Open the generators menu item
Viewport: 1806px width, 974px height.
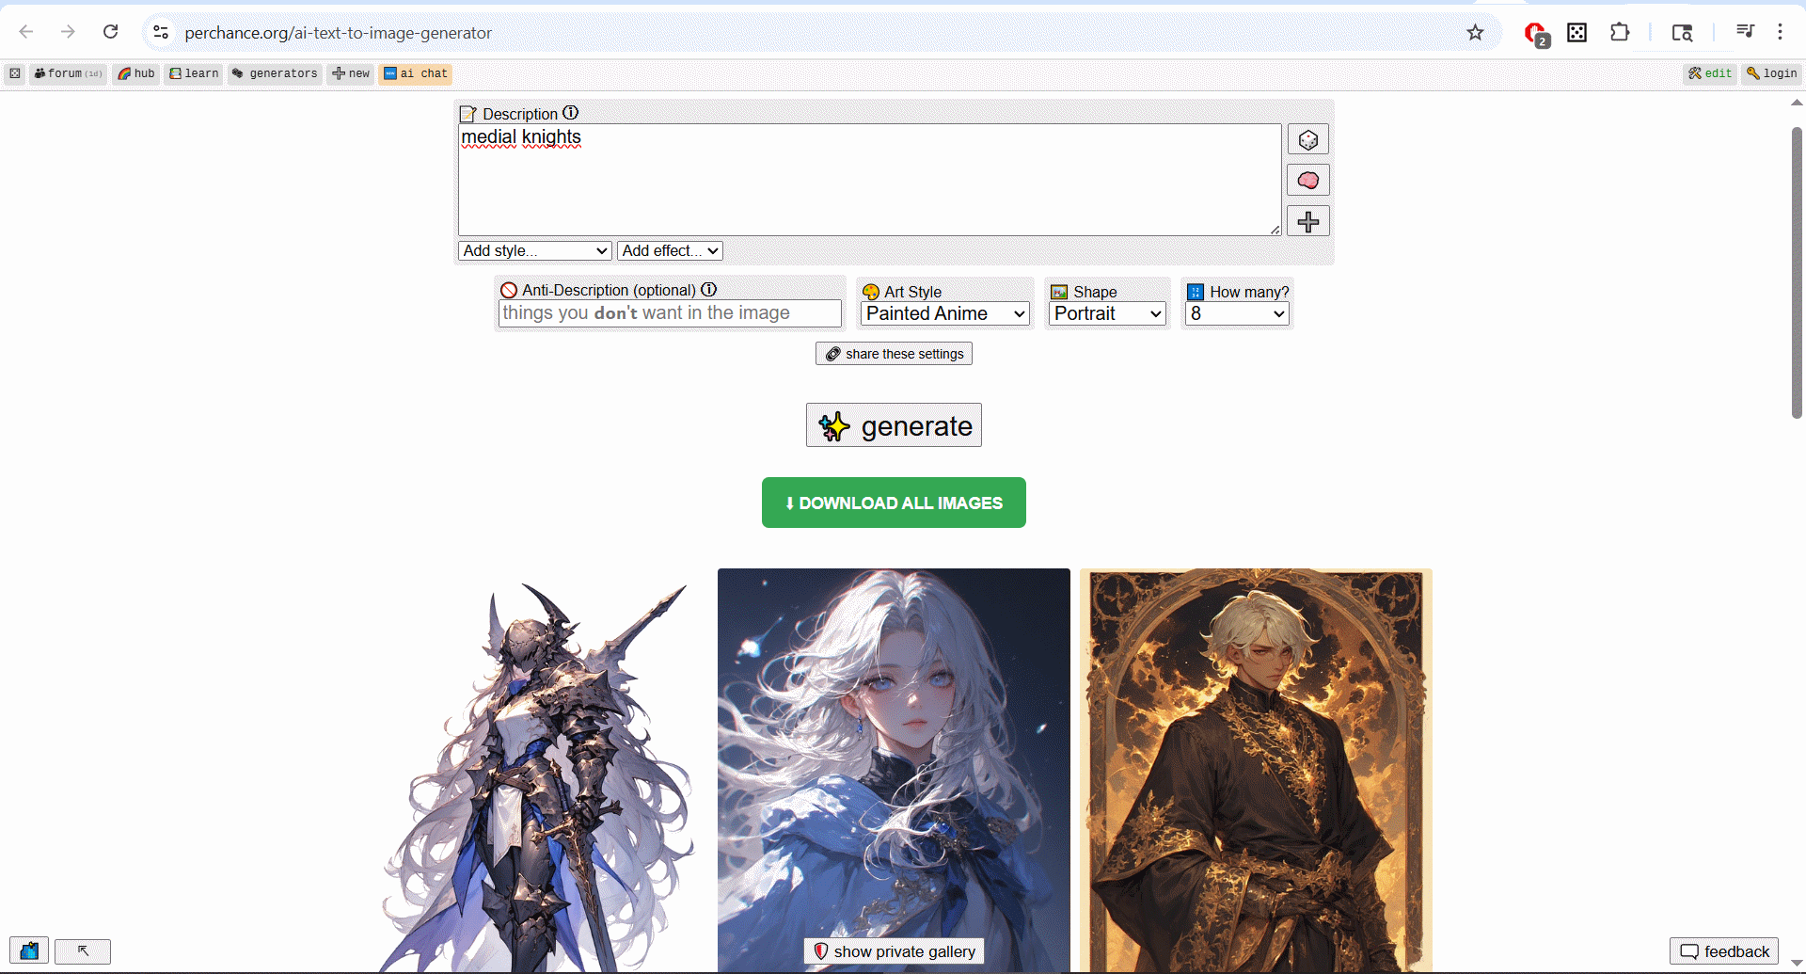(275, 73)
